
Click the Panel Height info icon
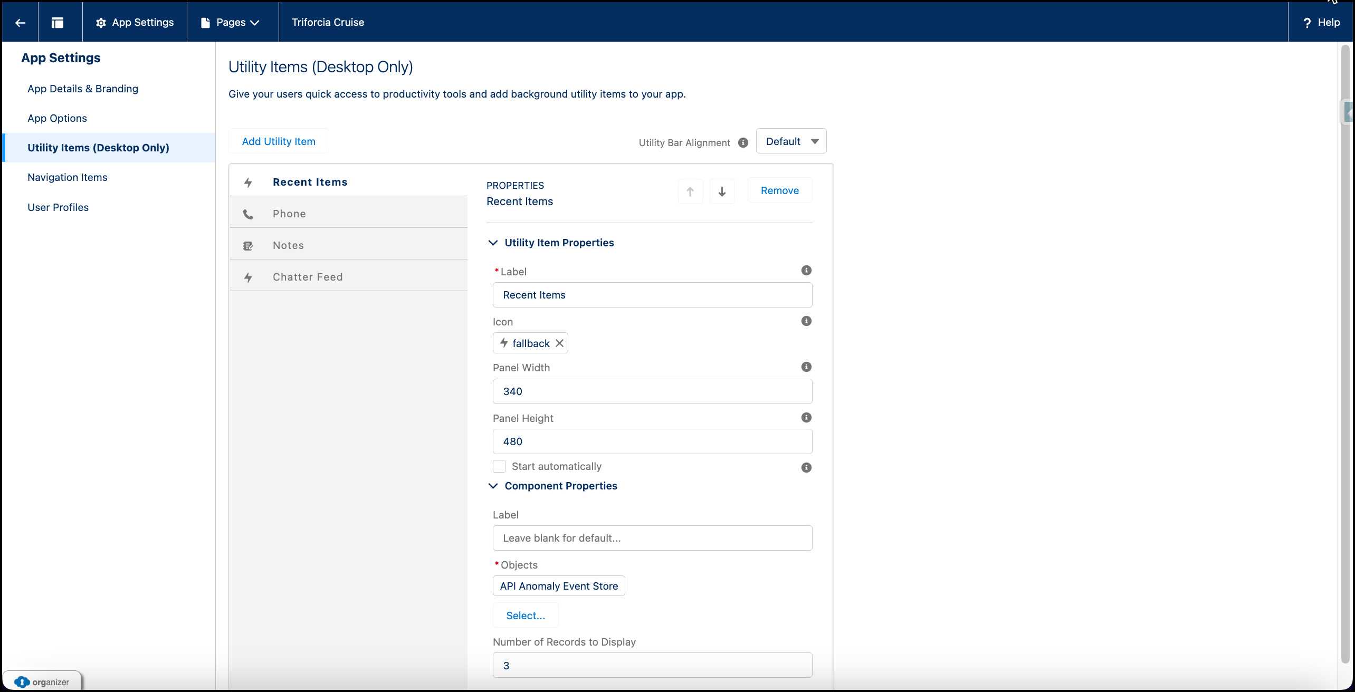click(x=806, y=418)
